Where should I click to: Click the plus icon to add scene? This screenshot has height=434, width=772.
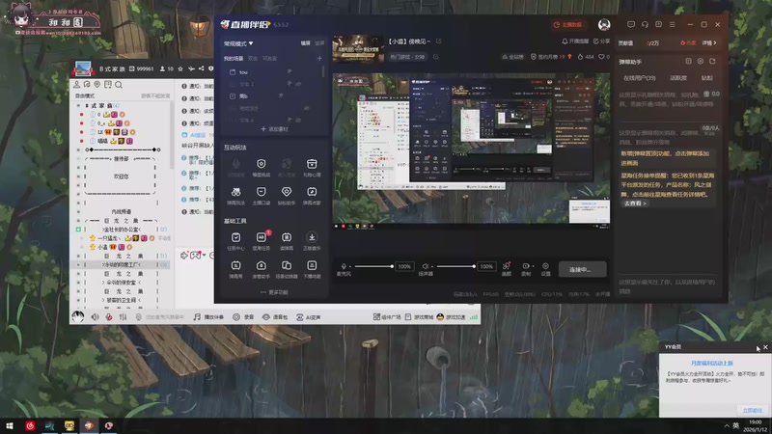pos(319,58)
